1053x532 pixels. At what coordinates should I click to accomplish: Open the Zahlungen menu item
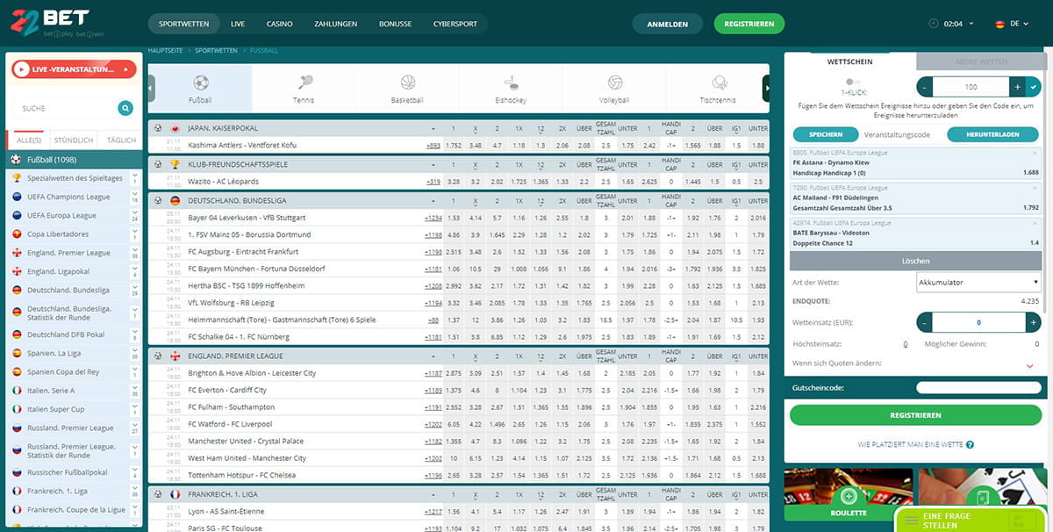point(336,24)
